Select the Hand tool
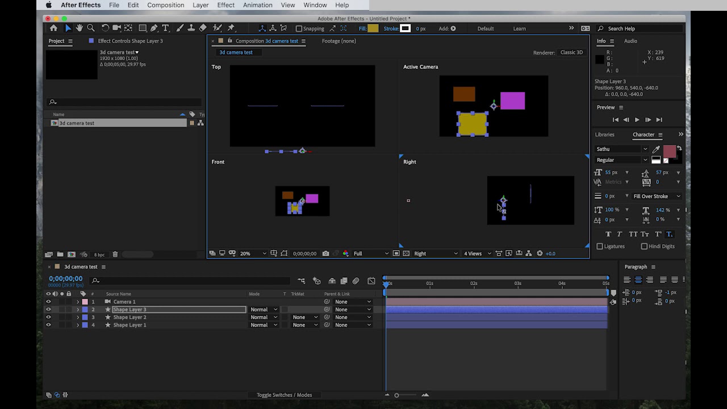The image size is (727, 409). coord(80,28)
